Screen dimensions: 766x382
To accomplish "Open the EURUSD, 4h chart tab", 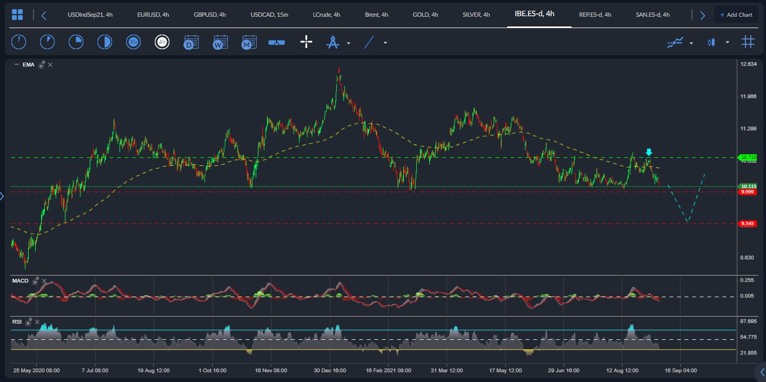I will coord(153,15).
